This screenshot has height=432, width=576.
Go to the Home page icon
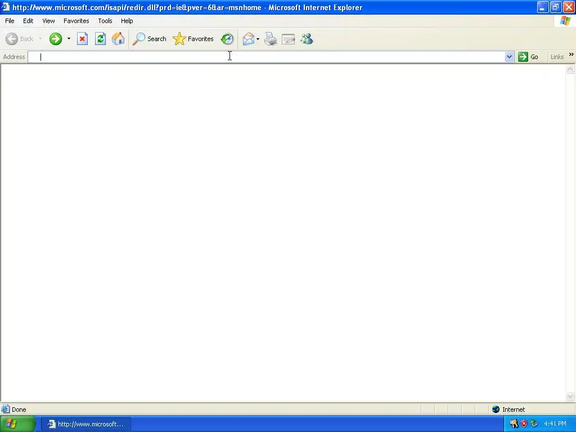[x=118, y=39]
